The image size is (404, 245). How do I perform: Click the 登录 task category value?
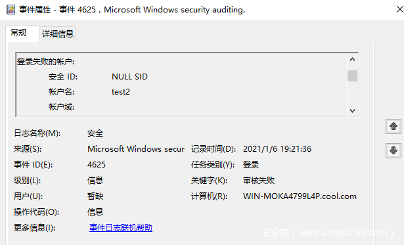pos(251,165)
